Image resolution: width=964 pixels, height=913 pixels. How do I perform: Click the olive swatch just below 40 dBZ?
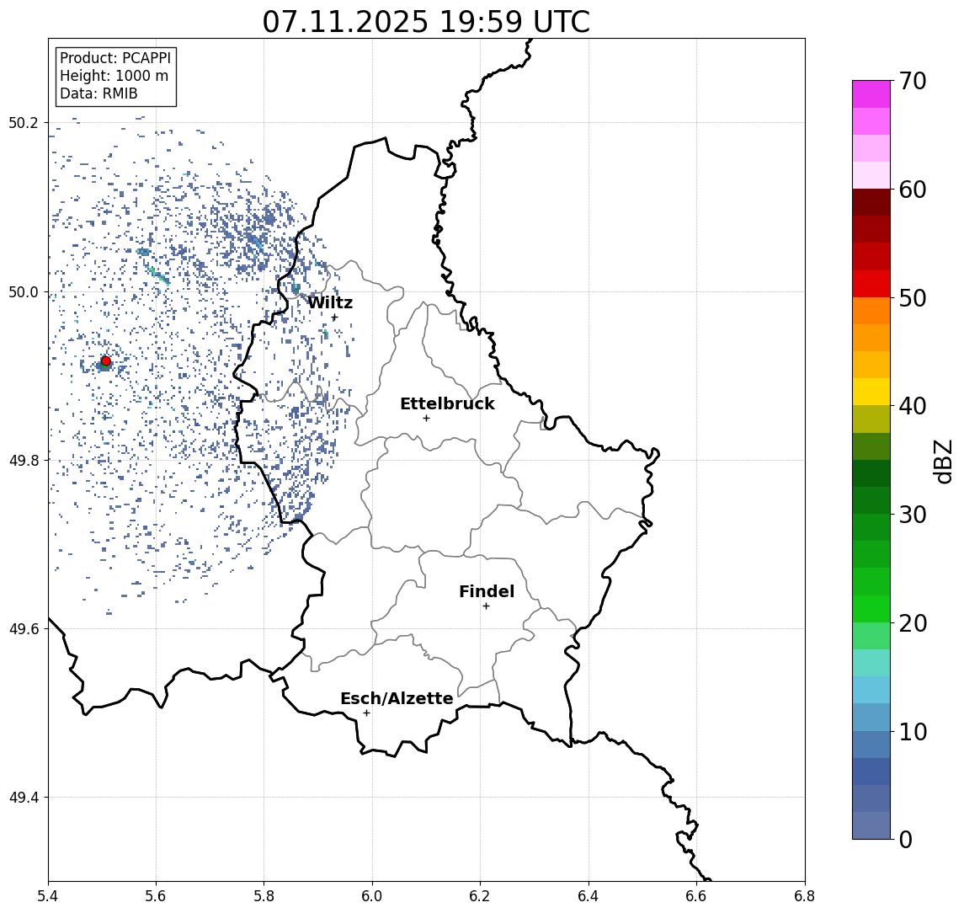tap(871, 419)
